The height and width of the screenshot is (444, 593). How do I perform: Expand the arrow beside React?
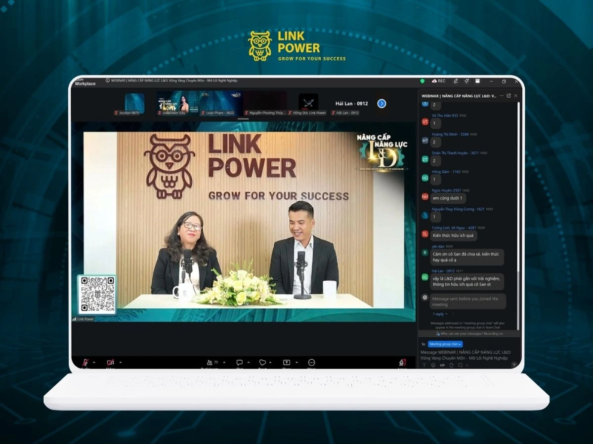pos(270,362)
